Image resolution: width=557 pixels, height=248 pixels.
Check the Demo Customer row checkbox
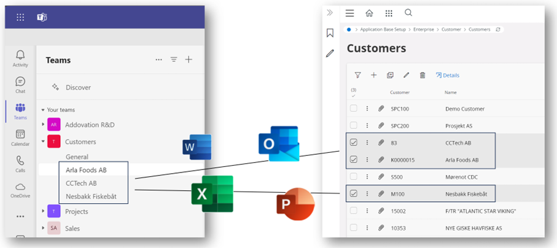(354, 109)
